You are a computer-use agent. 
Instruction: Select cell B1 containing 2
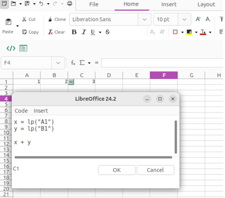click(54, 82)
